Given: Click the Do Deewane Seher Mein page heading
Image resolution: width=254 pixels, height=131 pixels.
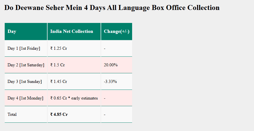Looking at the screenshot, I should tap(112, 8).
